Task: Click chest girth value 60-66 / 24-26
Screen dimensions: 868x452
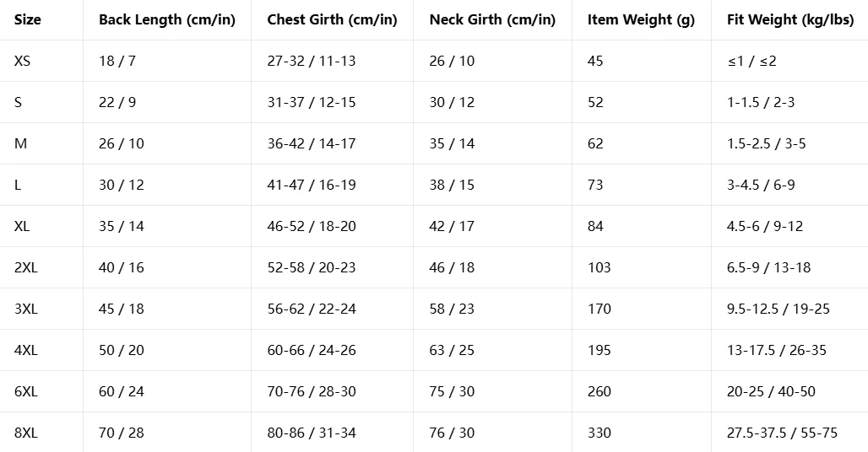Action: point(312,350)
